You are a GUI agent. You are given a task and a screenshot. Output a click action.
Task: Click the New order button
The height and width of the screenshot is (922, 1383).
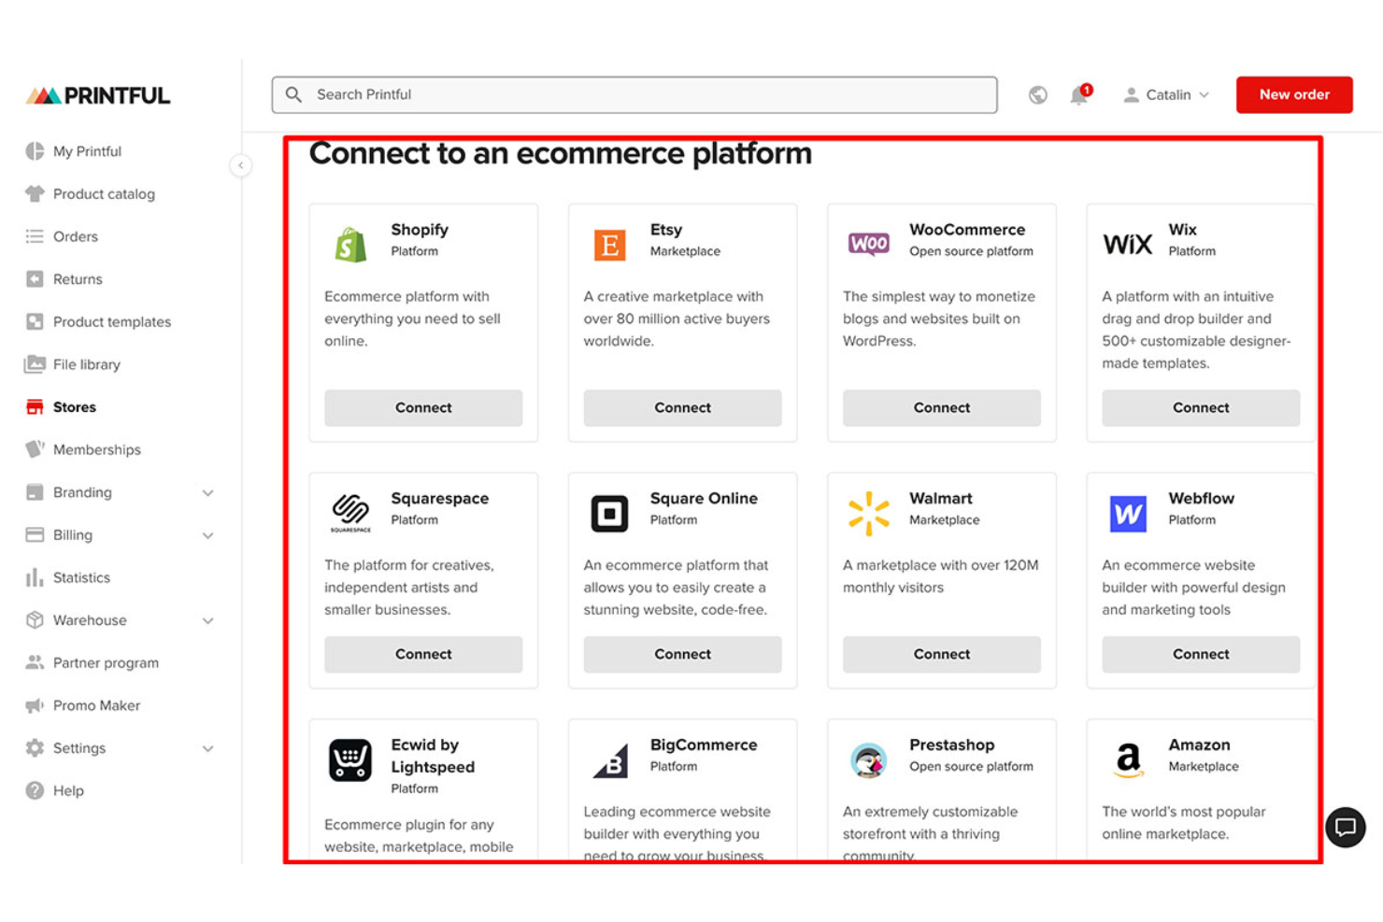pyautogui.click(x=1294, y=94)
